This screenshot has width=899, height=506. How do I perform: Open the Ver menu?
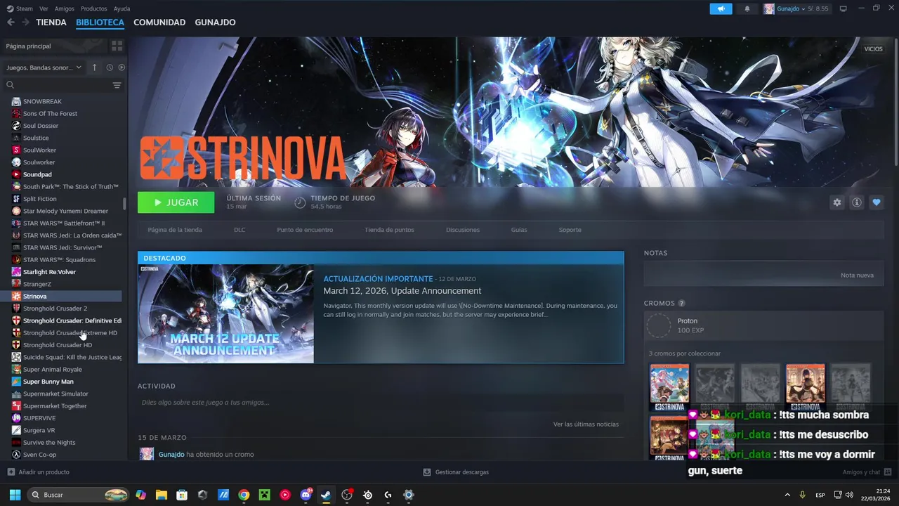[44, 8]
